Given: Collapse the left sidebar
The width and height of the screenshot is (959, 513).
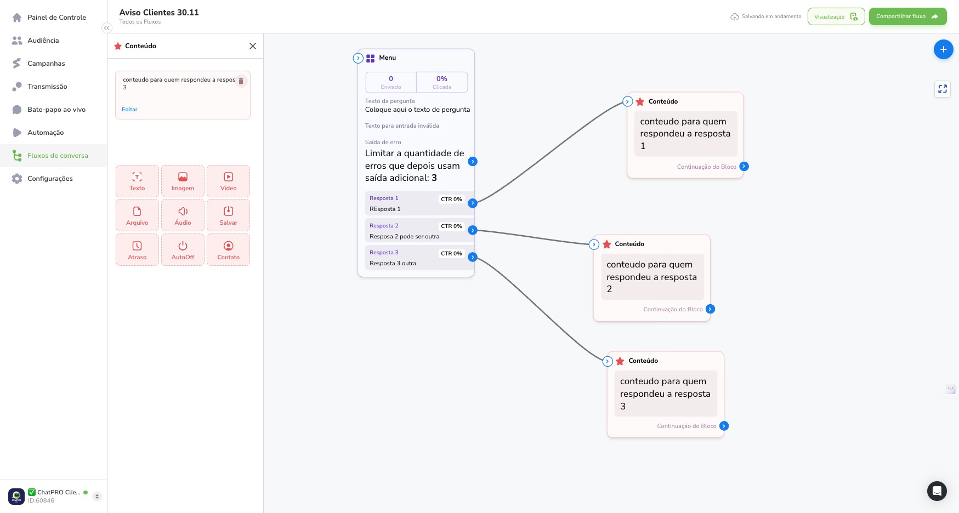Looking at the screenshot, I should click(x=107, y=28).
